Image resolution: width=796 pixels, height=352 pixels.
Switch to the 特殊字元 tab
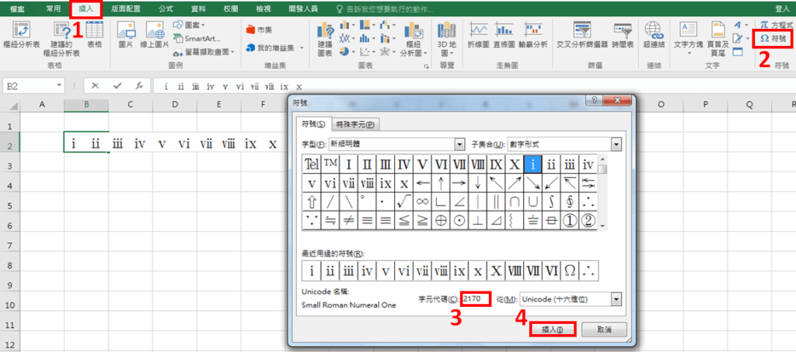[354, 124]
